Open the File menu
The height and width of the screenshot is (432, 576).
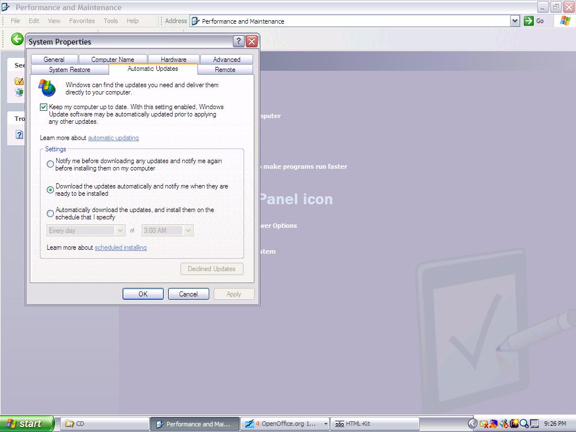click(x=15, y=21)
